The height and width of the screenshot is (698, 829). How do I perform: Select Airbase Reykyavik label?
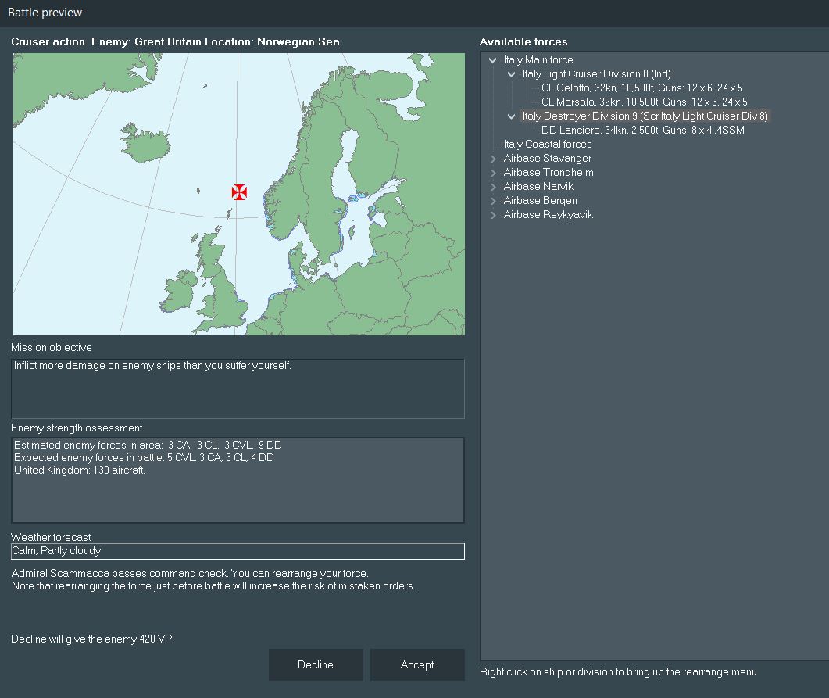tap(548, 215)
